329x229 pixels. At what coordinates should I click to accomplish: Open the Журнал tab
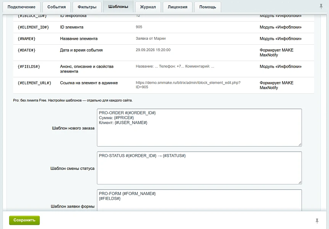click(148, 7)
